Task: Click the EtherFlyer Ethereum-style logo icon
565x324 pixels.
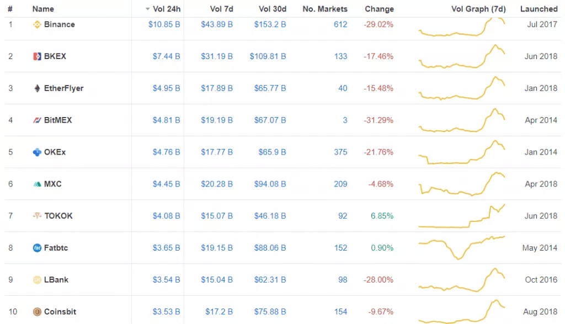Action: pyautogui.click(x=38, y=88)
